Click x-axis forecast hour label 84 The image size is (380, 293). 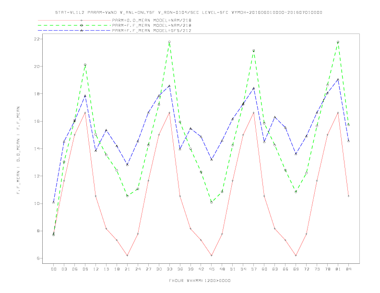pos(349,269)
